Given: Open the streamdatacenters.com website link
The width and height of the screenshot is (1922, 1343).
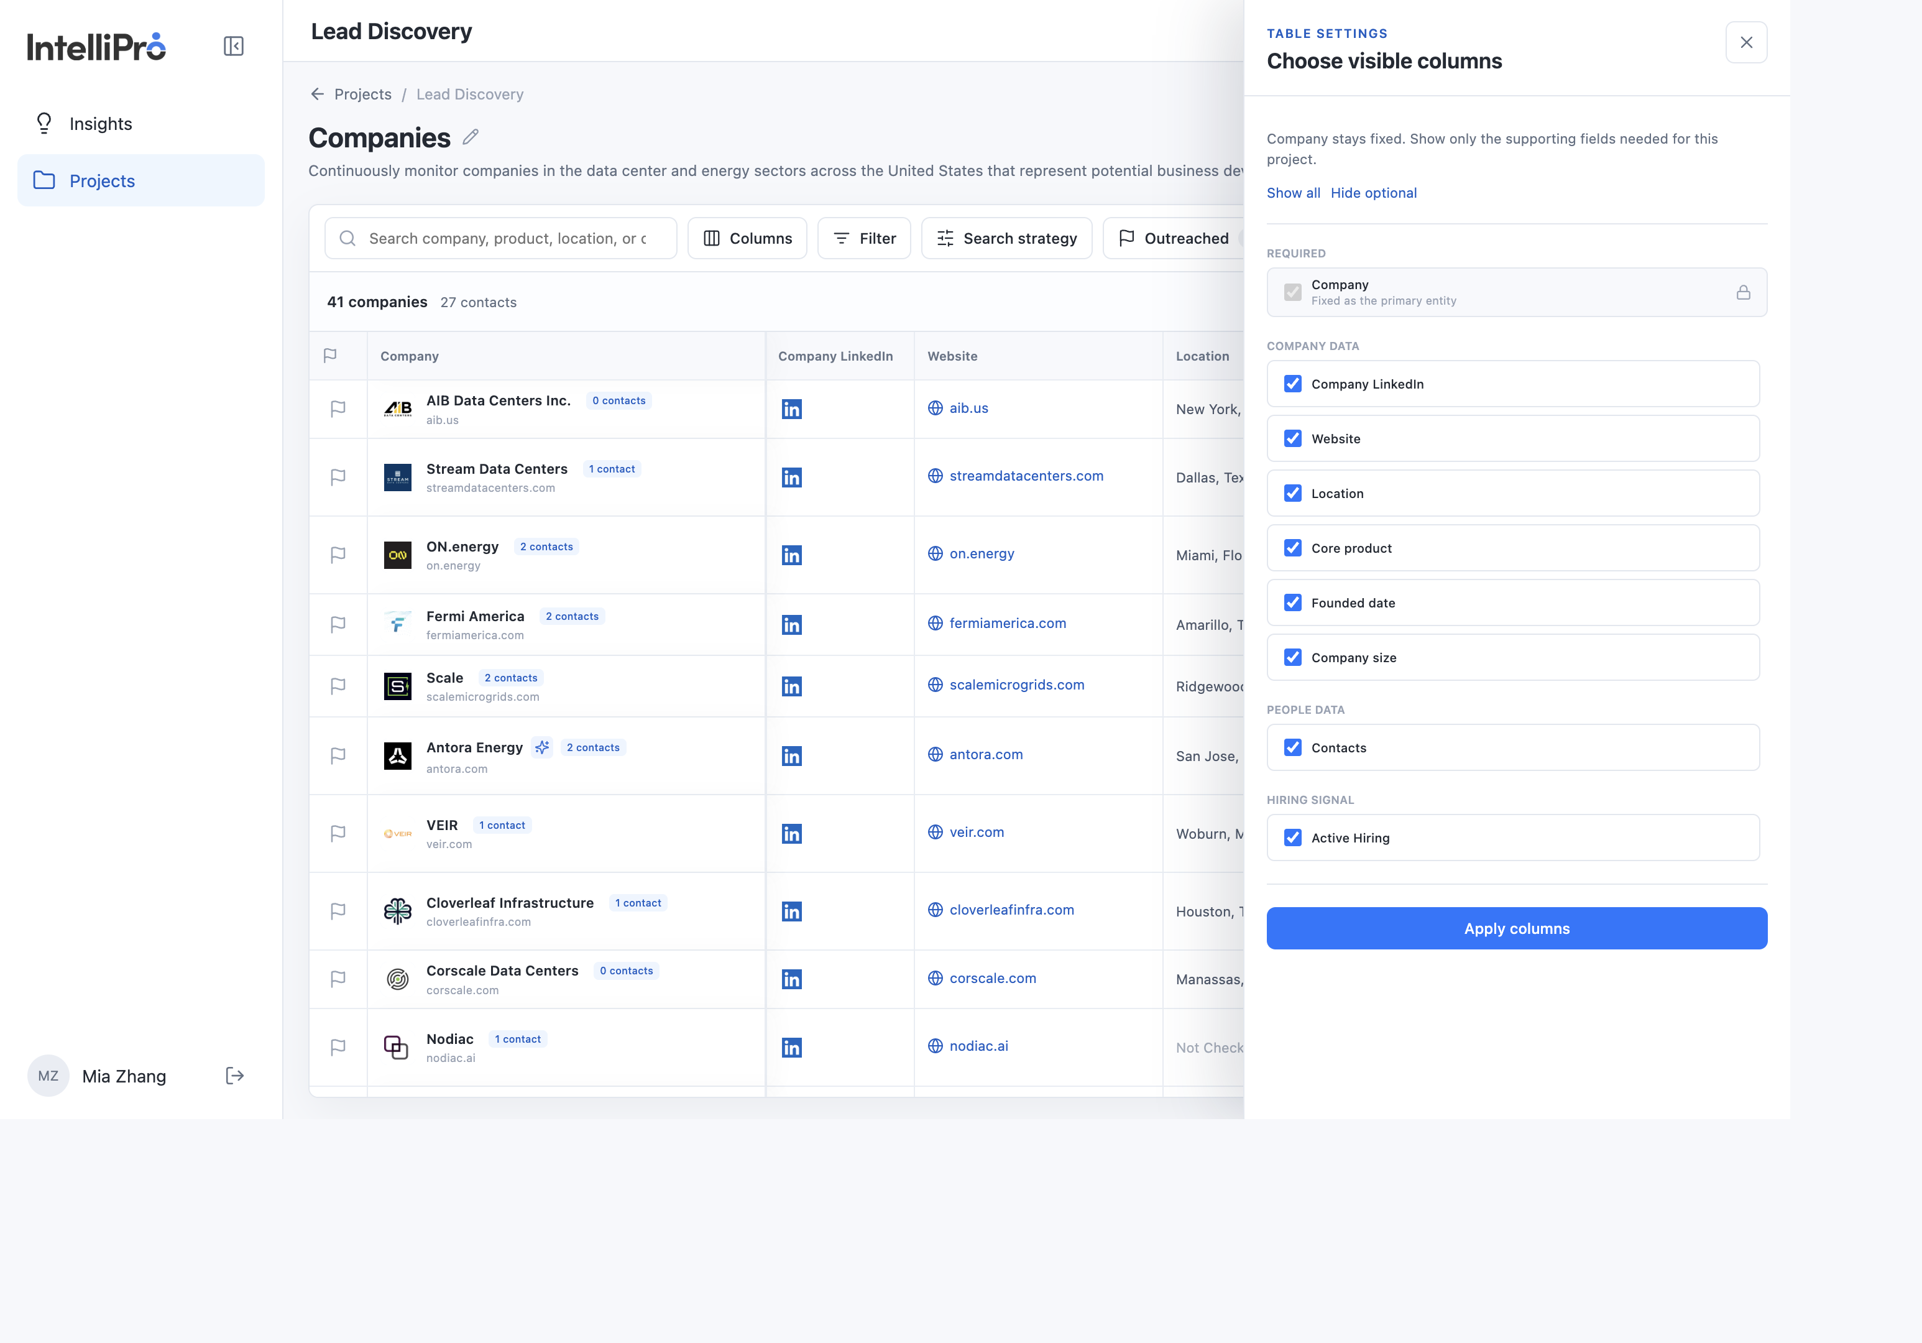Looking at the screenshot, I should tap(1026, 476).
